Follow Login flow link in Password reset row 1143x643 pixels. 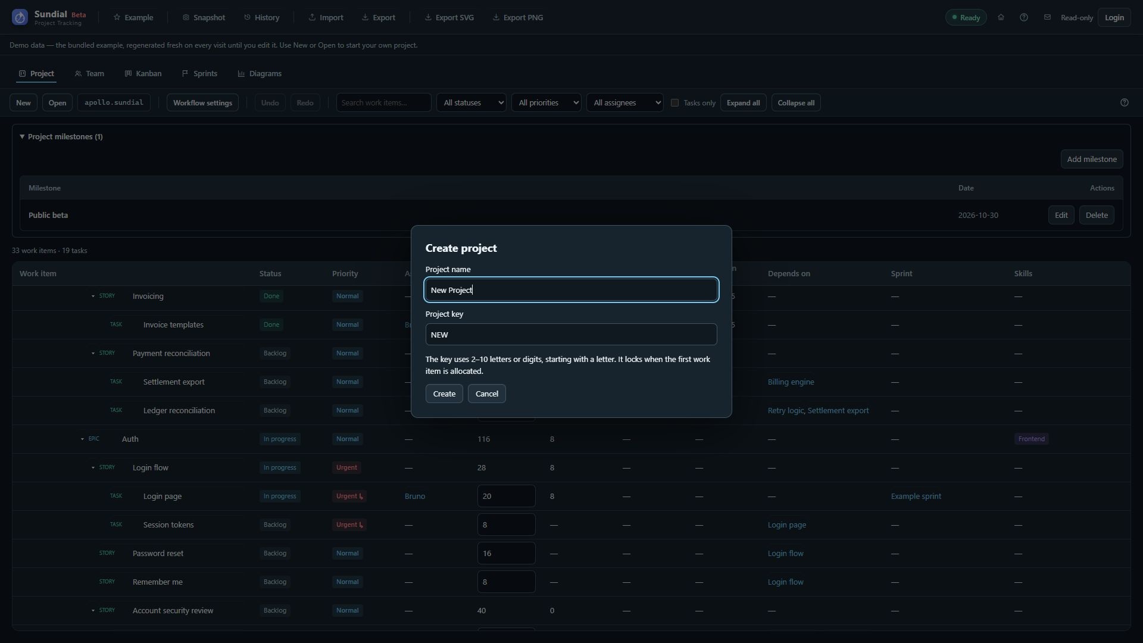click(786, 554)
